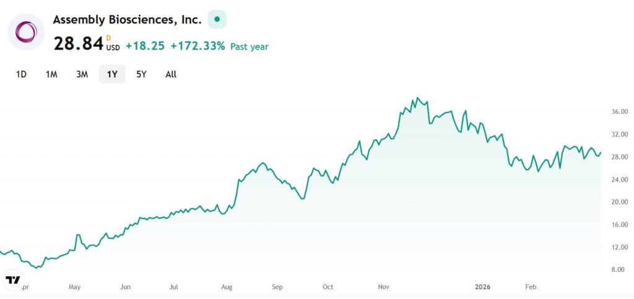The image size is (634, 299).
Task: Click the Assembly Biosciences company logo
Action: (26, 32)
